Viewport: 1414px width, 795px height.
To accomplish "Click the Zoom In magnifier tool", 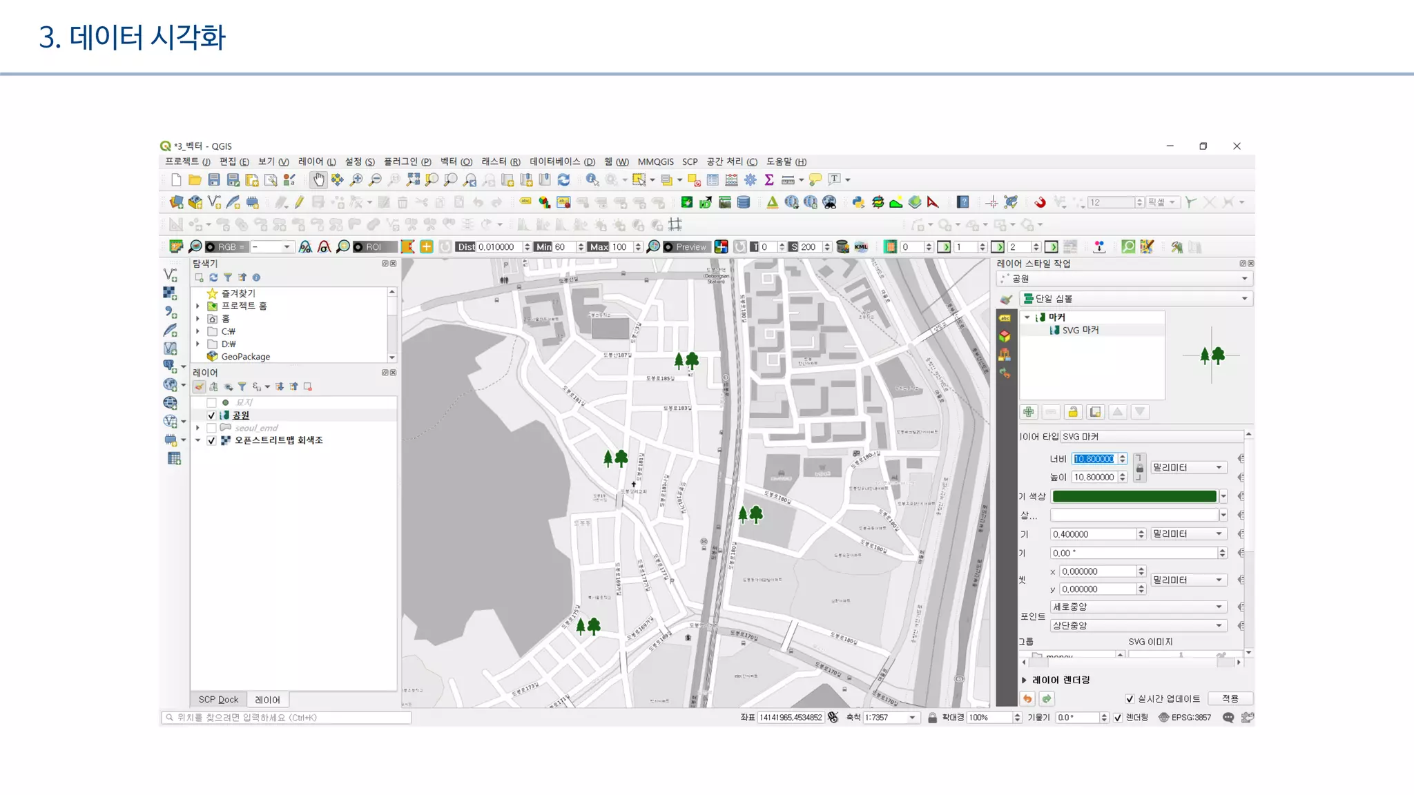I will [356, 180].
